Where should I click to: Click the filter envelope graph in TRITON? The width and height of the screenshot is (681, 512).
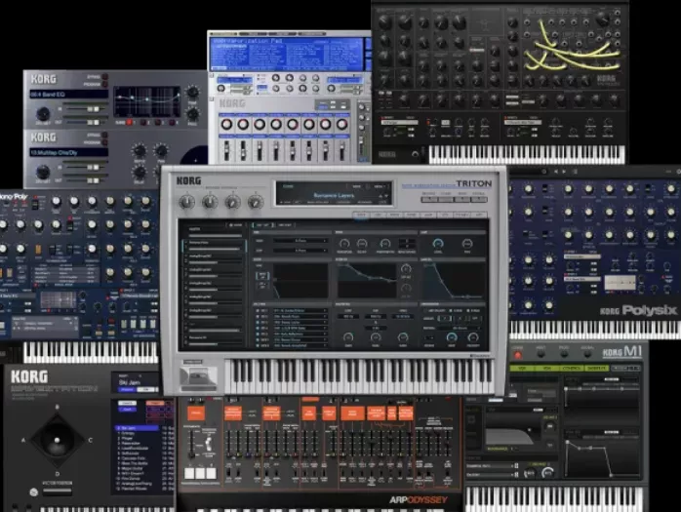(367, 280)
